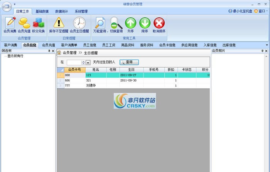
Task: Open the 会员信息 document tab
Action: point(30,45)
